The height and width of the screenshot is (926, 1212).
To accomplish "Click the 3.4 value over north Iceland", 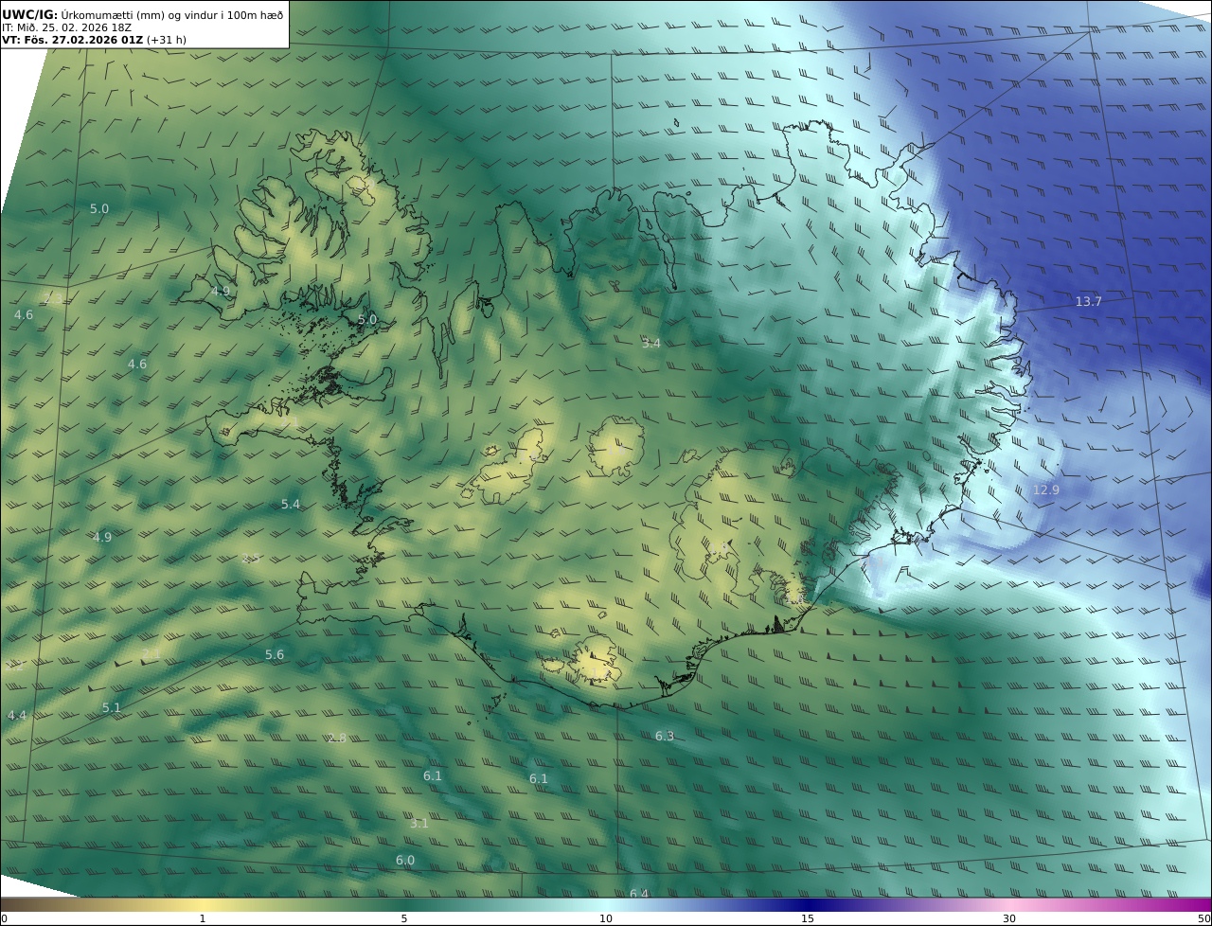I will coord(651,343).
